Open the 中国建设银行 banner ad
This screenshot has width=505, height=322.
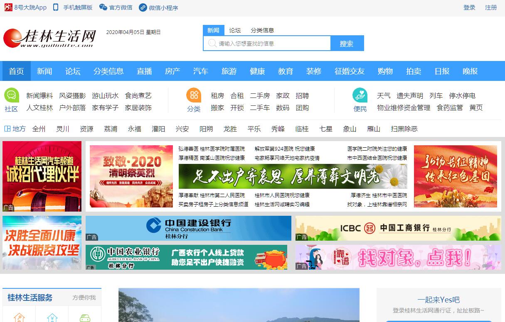(x=188, y=228)
